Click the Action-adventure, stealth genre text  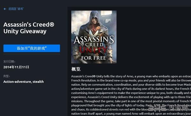point(24,82)
